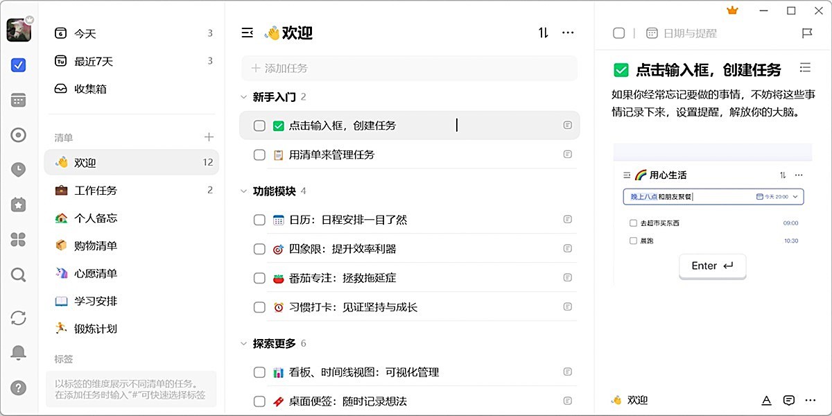The image size is (832, 416).
Task: Open the search icon in the sidebar
Action: click(18, 275)
